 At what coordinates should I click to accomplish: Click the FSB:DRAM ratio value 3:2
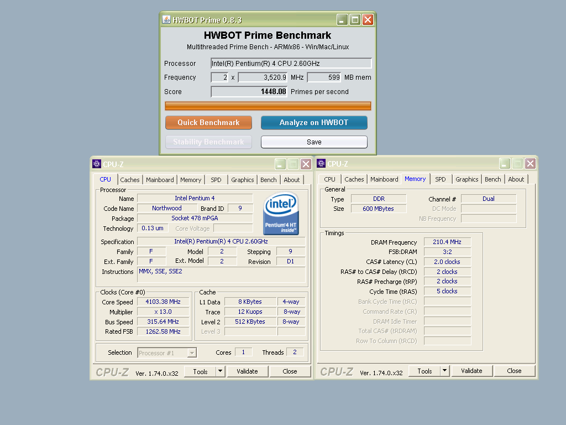[x=447, y=252]
